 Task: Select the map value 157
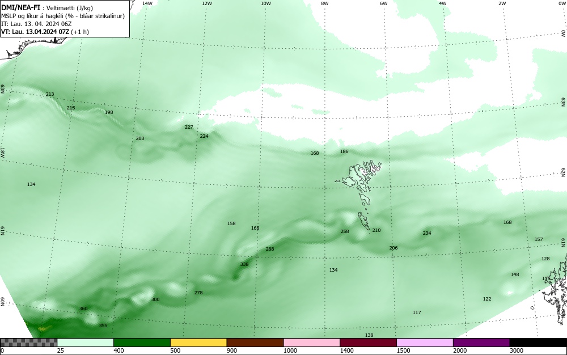[539, 239]
